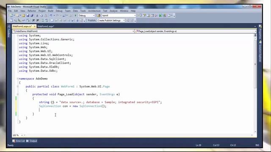Click the Solution Explorer toolbar icon

coord(140,16)
